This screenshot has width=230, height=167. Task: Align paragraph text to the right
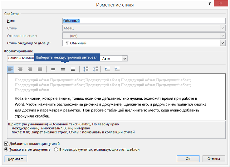tap(30, 69)
